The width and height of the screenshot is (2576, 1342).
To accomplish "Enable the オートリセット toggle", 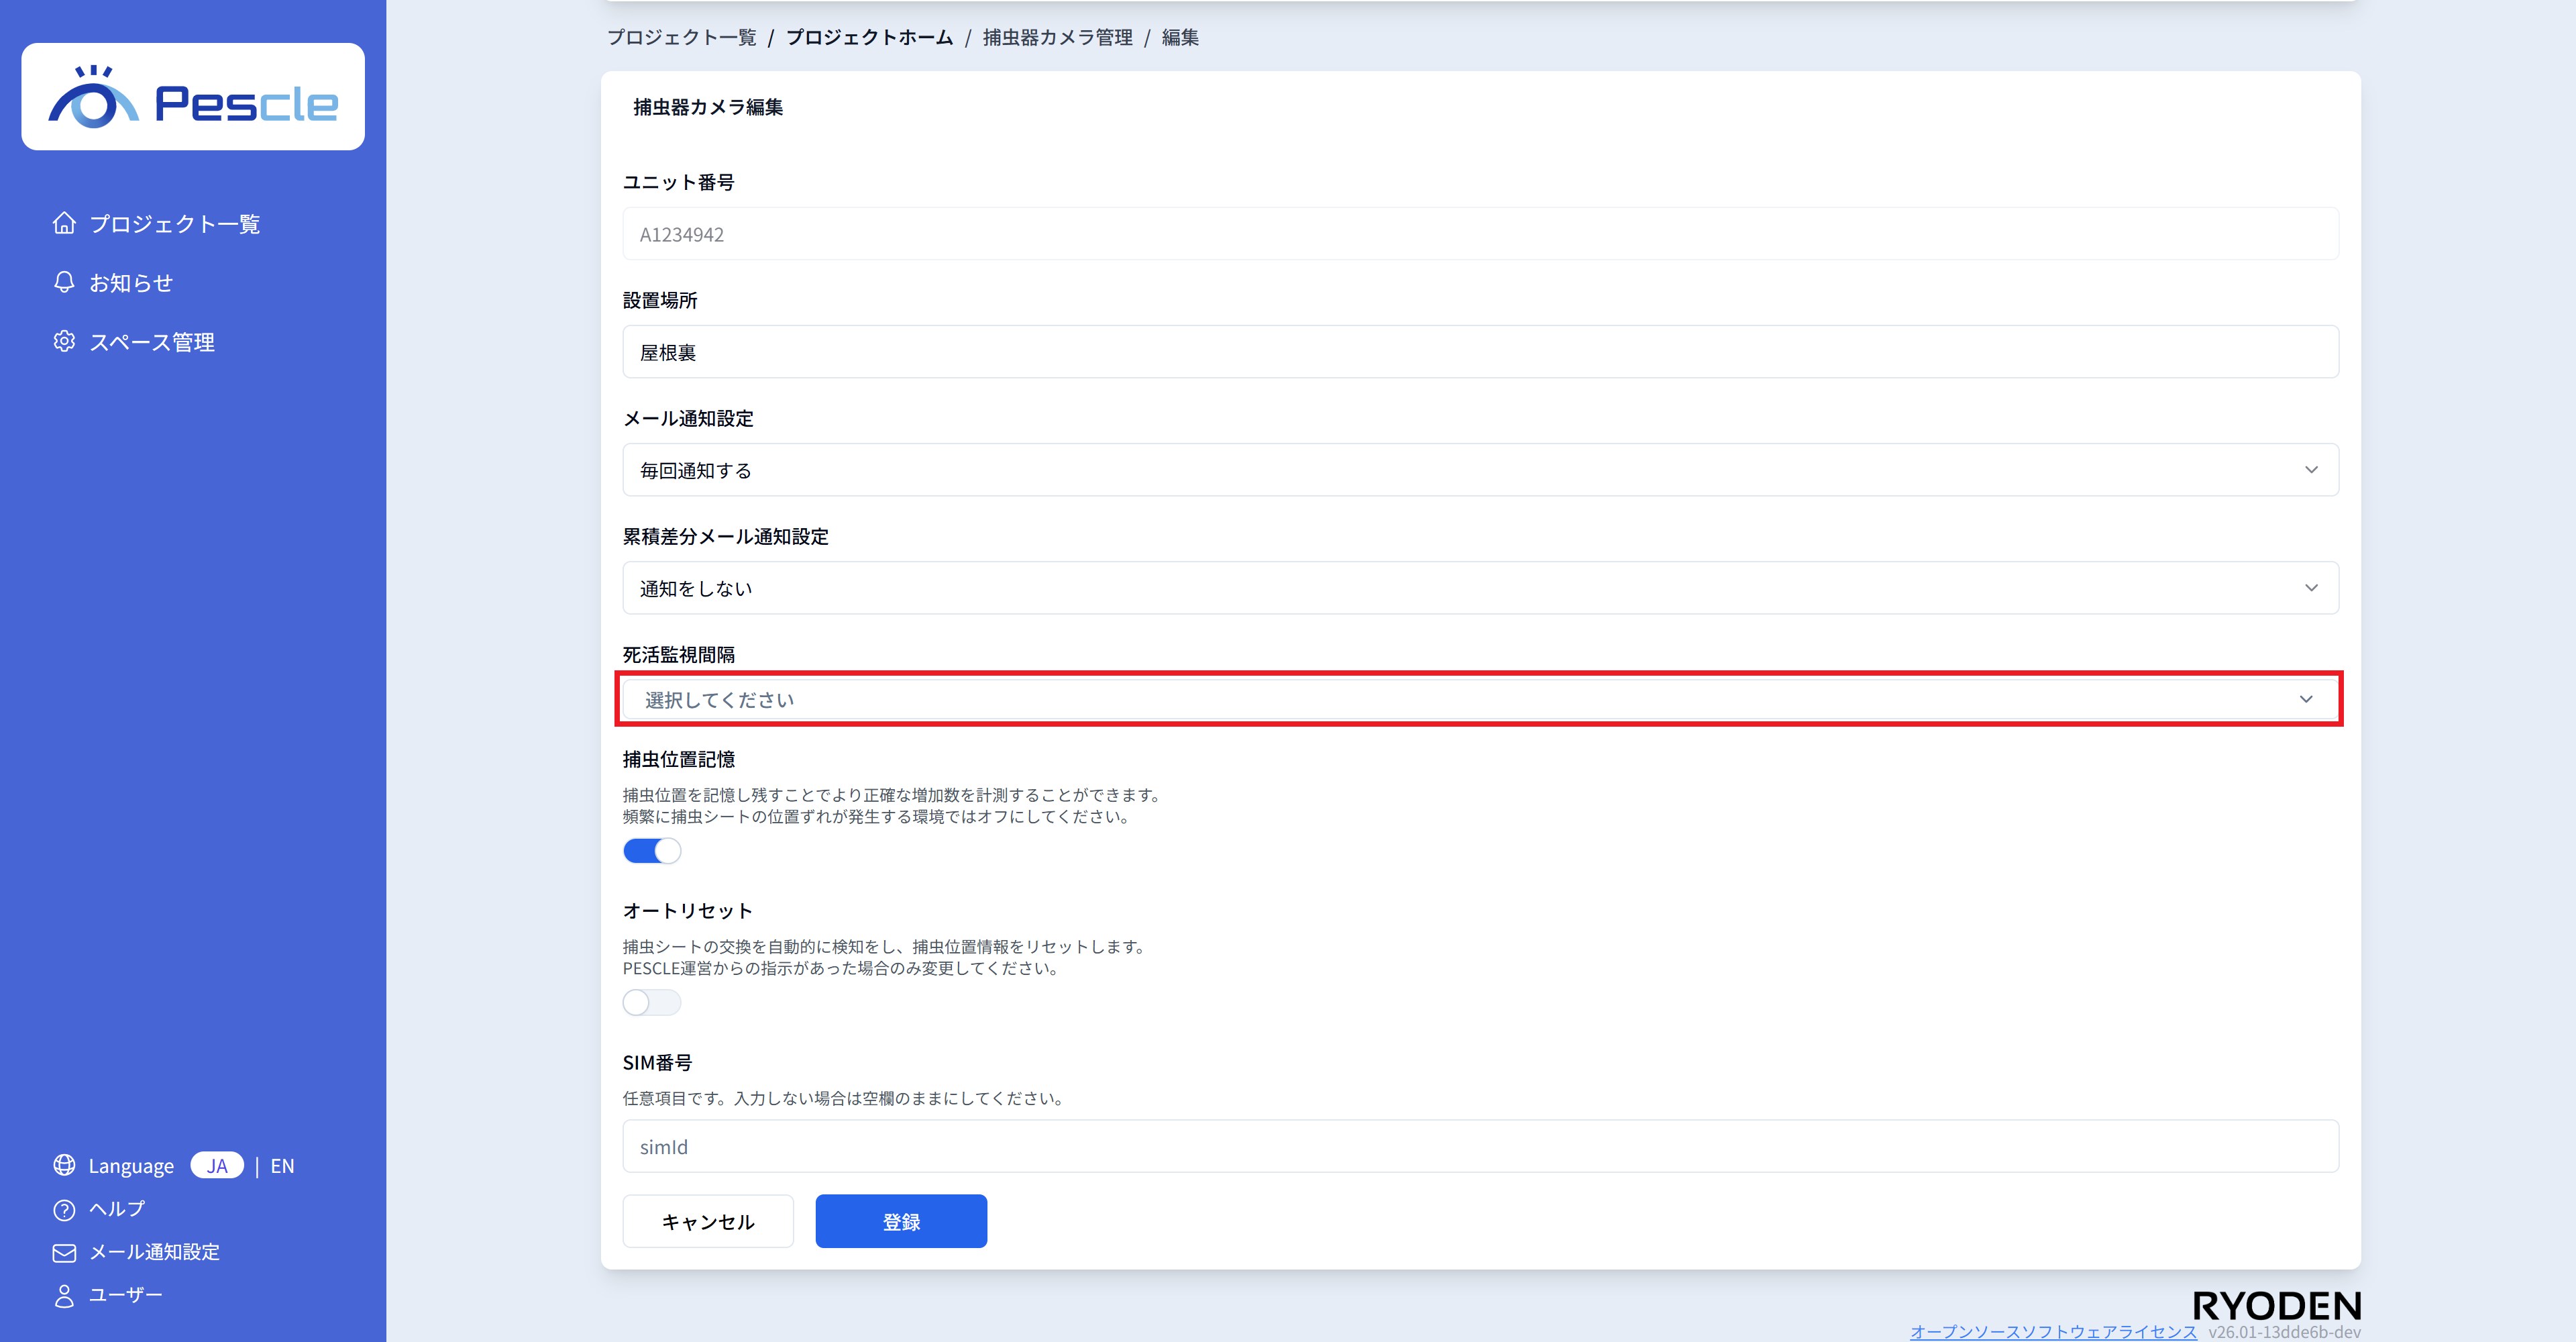I will point(651,1002).
